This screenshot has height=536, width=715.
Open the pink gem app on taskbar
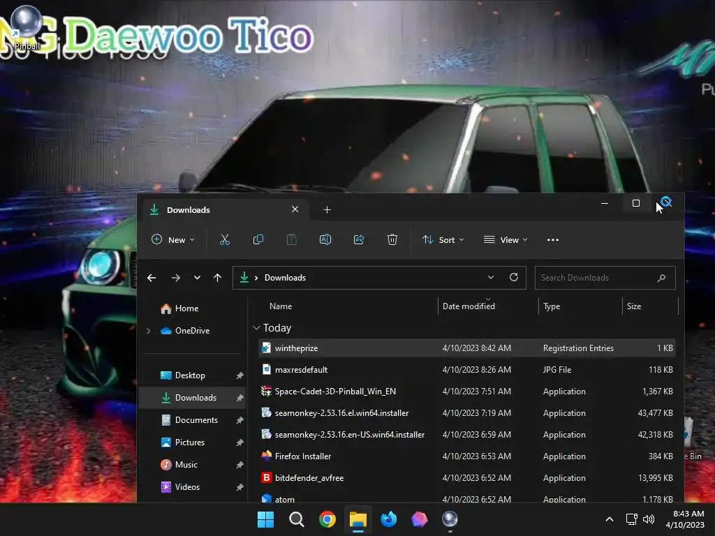(419, 519)
